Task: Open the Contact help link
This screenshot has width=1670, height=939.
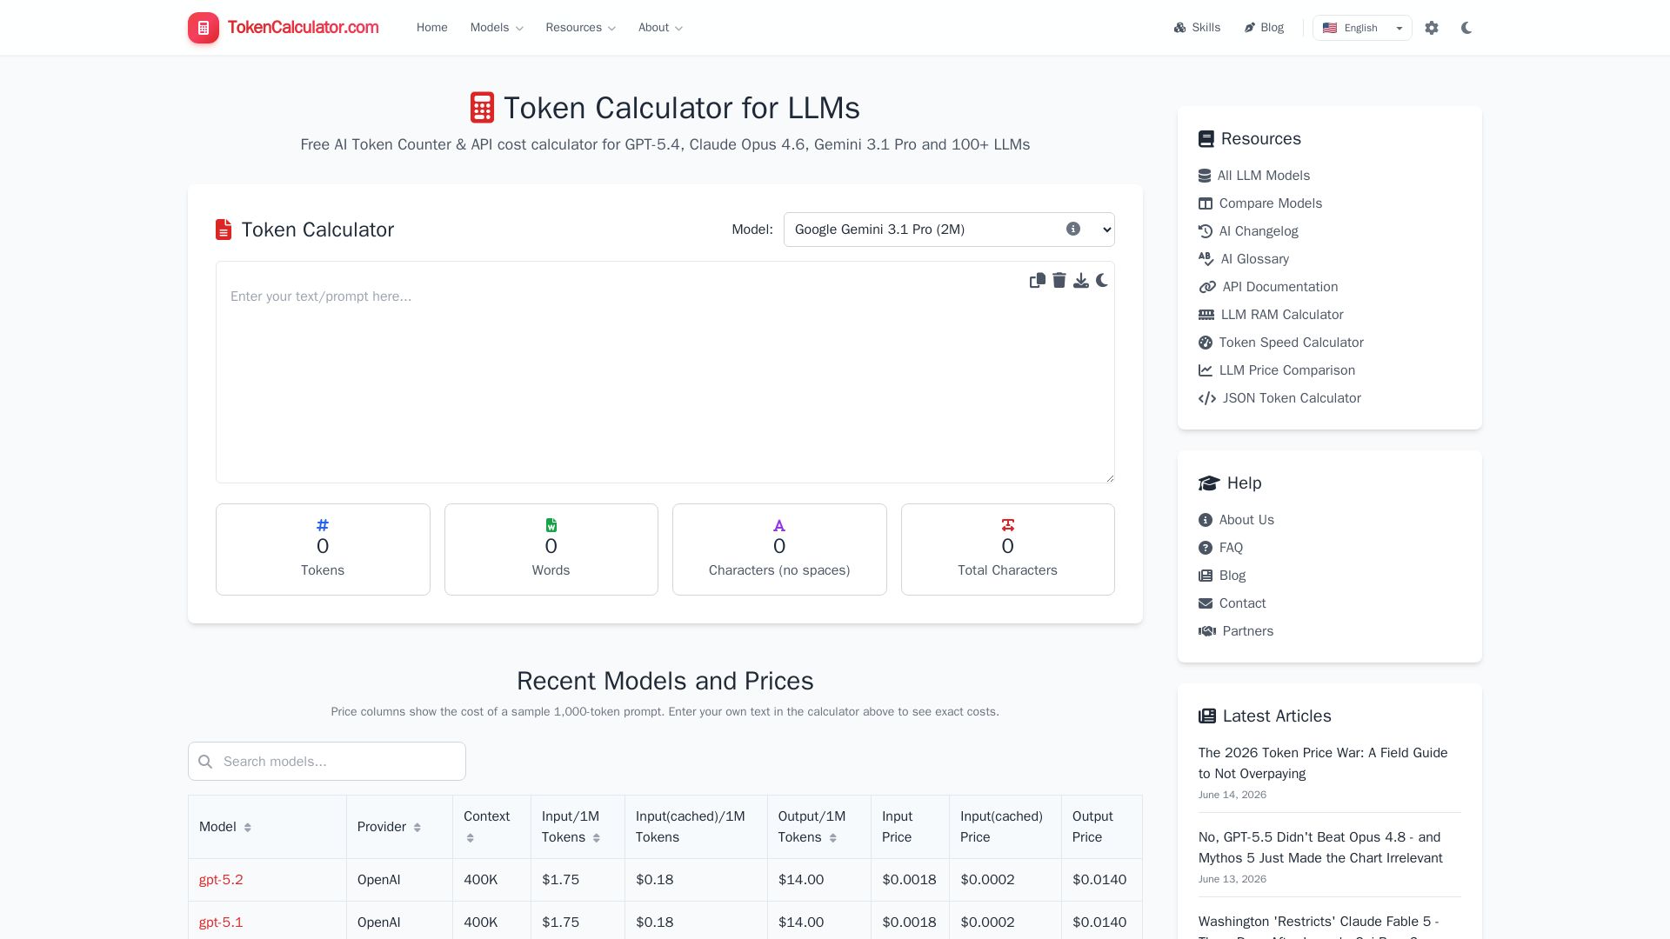Action: coord(1242,603)
